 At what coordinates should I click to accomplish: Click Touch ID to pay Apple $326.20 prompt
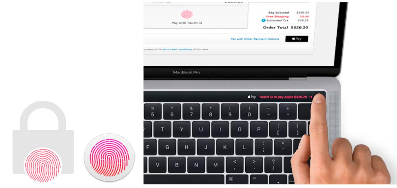pos(286,97)
